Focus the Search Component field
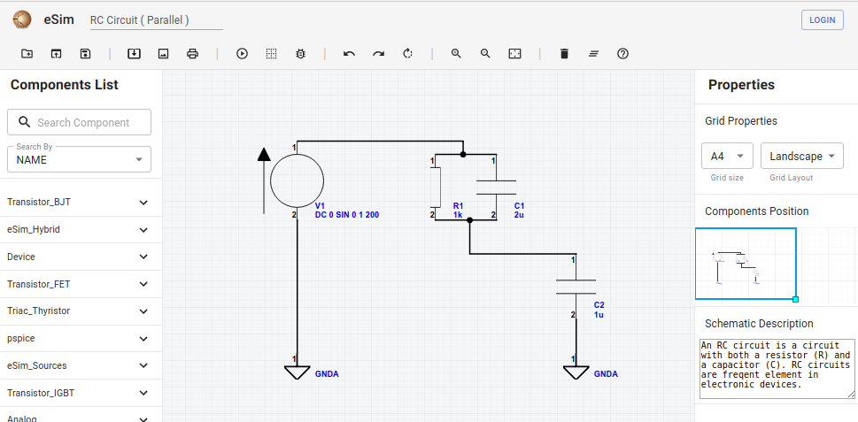 [x=80, y=122]
